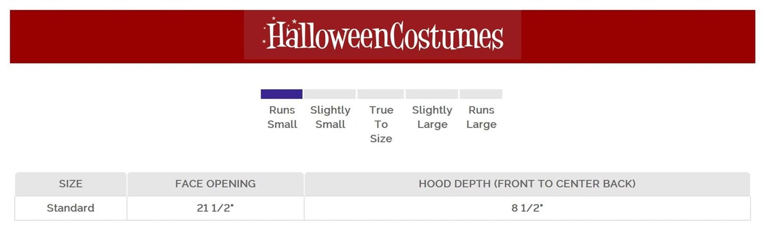Click the red banner right of the logo
Viewport: 764px width, 235px height.
coord(637,36)
